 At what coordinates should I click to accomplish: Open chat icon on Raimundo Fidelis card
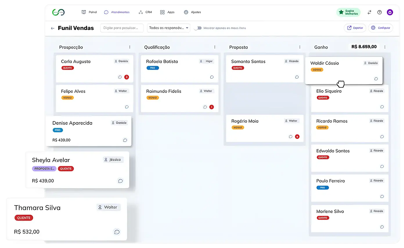205,107
